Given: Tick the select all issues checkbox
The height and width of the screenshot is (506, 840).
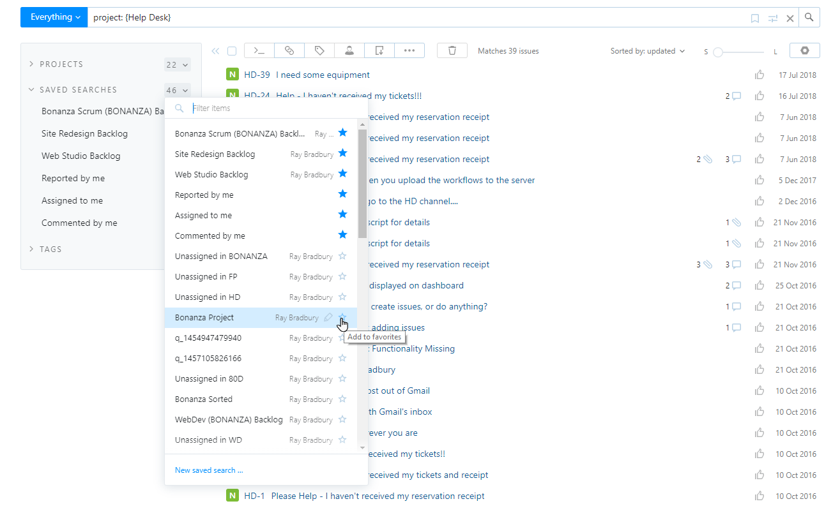Looking at the screenshot, I should coord(232,51).
